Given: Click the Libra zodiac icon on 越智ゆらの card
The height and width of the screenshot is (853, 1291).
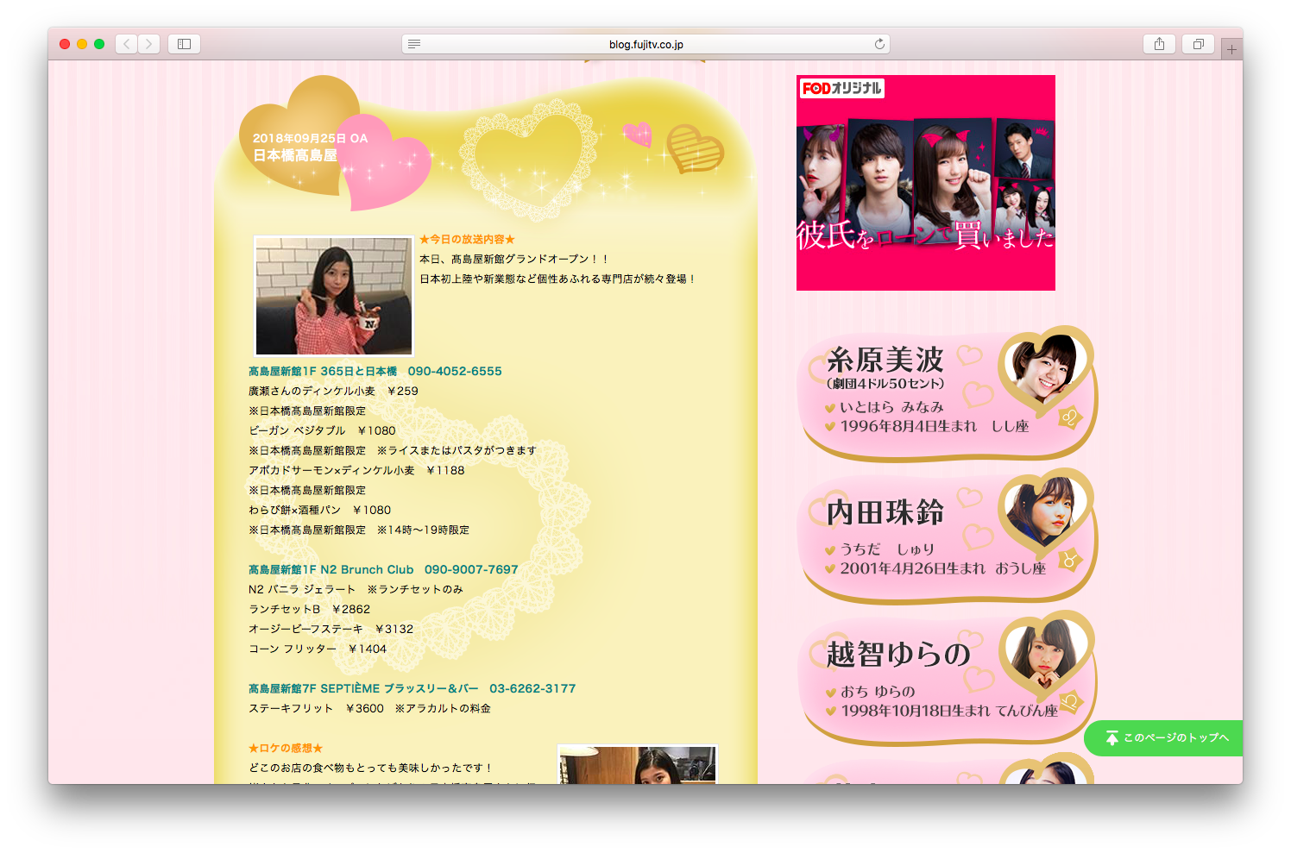Looking at the screenshot, I should pyautogui.click(x=1070, y=703).
